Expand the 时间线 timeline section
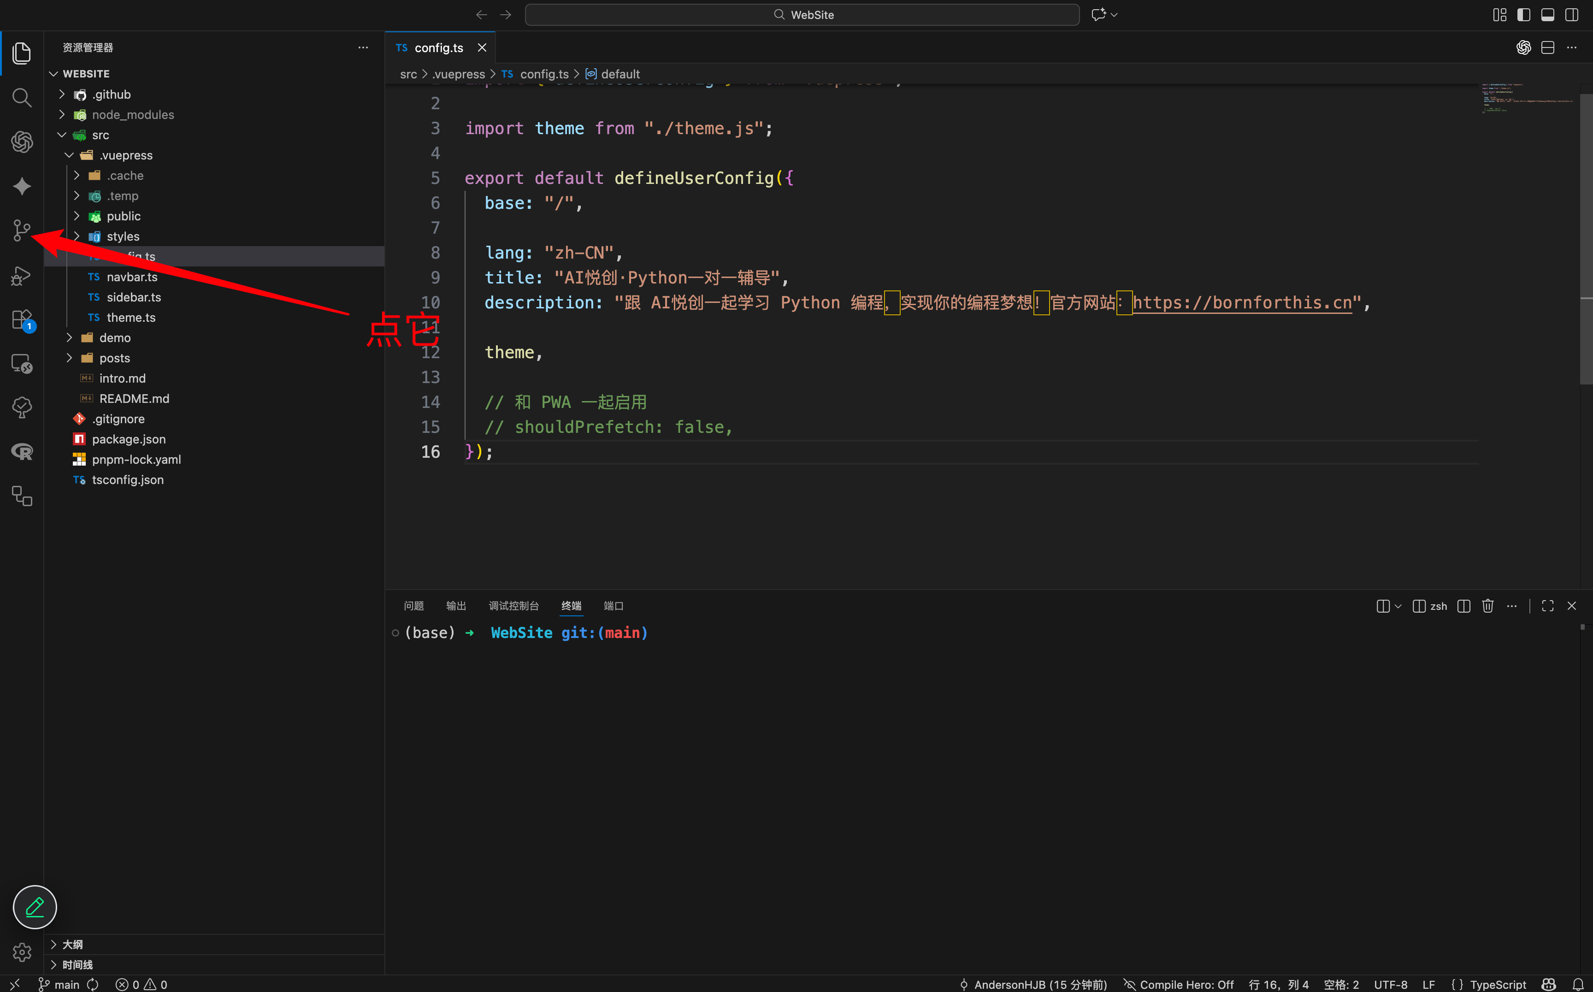1593x992 pixels. [x=214, y=964]
